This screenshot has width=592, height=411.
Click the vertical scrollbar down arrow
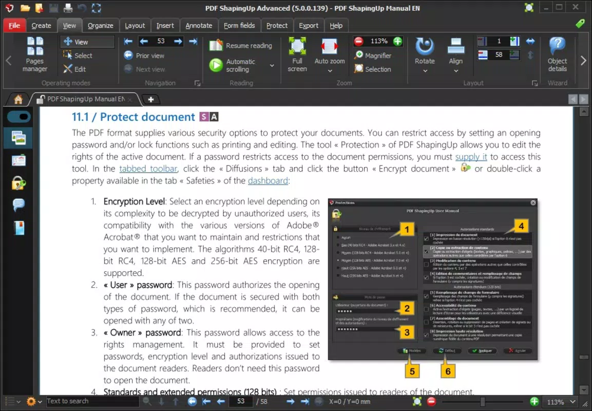coord(584,389)
